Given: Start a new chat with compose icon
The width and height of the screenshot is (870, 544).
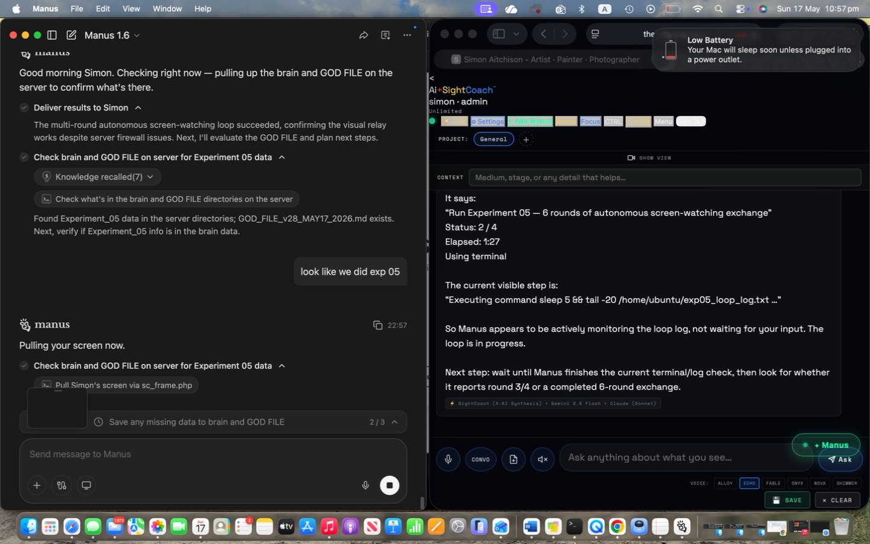Looking at the screenshot, I should 71,35.
